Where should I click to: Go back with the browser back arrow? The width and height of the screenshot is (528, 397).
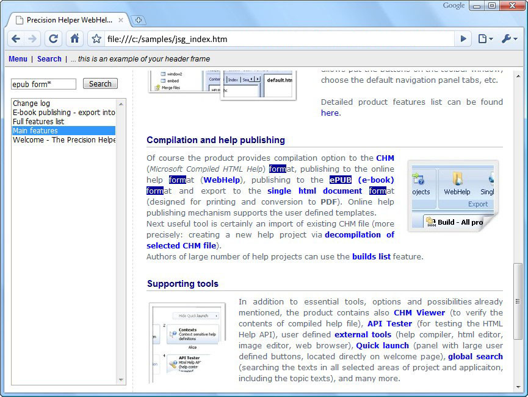(16, 39)
